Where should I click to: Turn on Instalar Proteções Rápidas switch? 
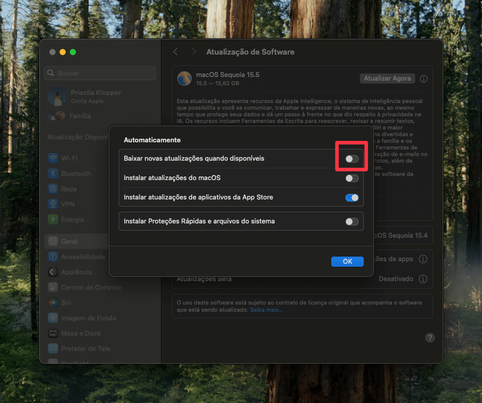tap(352, 222)
